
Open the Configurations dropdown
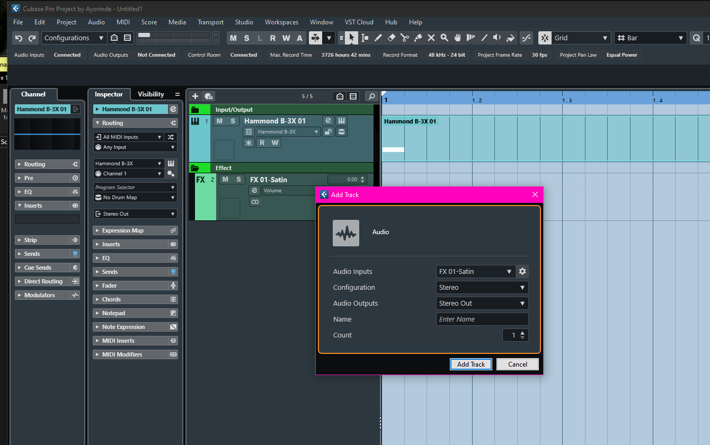pos(74,38)
